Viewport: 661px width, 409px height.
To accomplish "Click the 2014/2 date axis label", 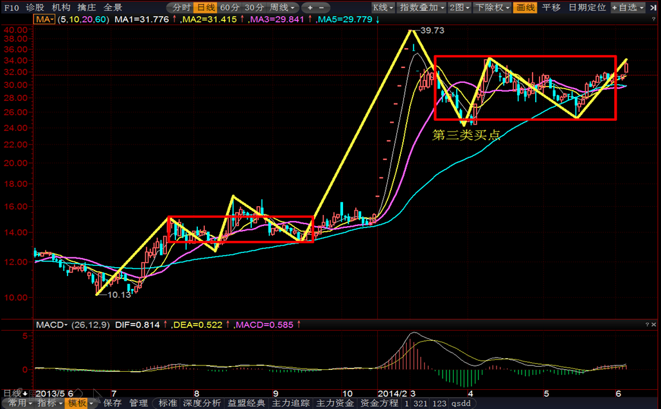I will tap(392, 394).
